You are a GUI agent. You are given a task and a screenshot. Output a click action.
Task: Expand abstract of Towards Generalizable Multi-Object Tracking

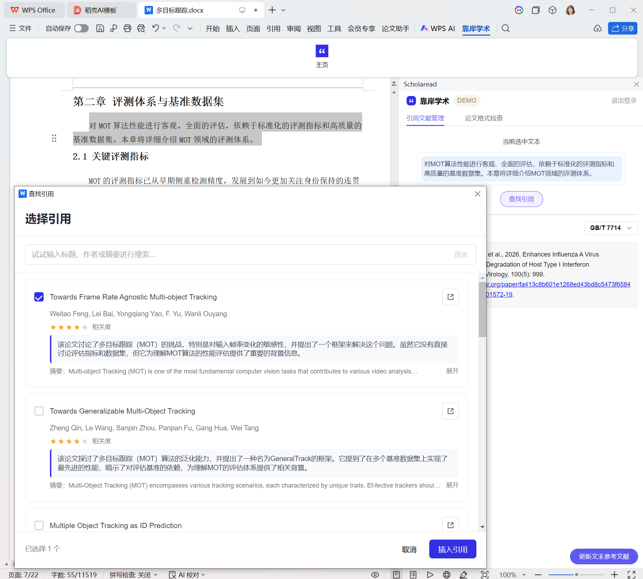coord(452,485)
